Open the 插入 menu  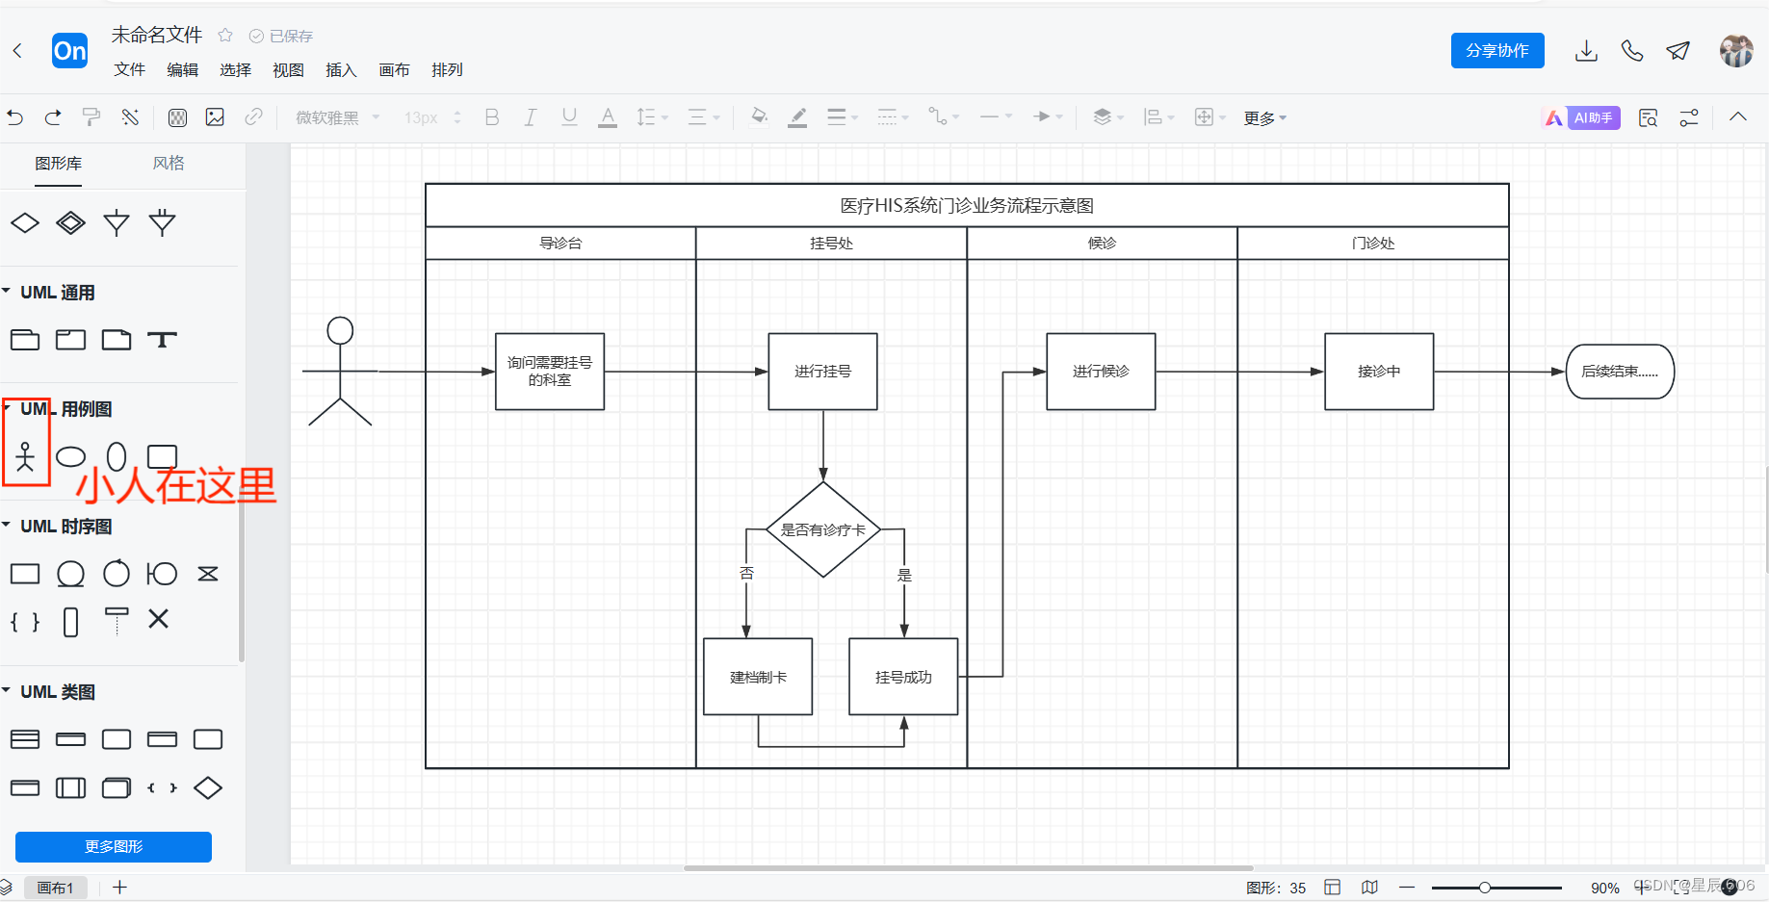pyautogui.click(x=340, y=69)
